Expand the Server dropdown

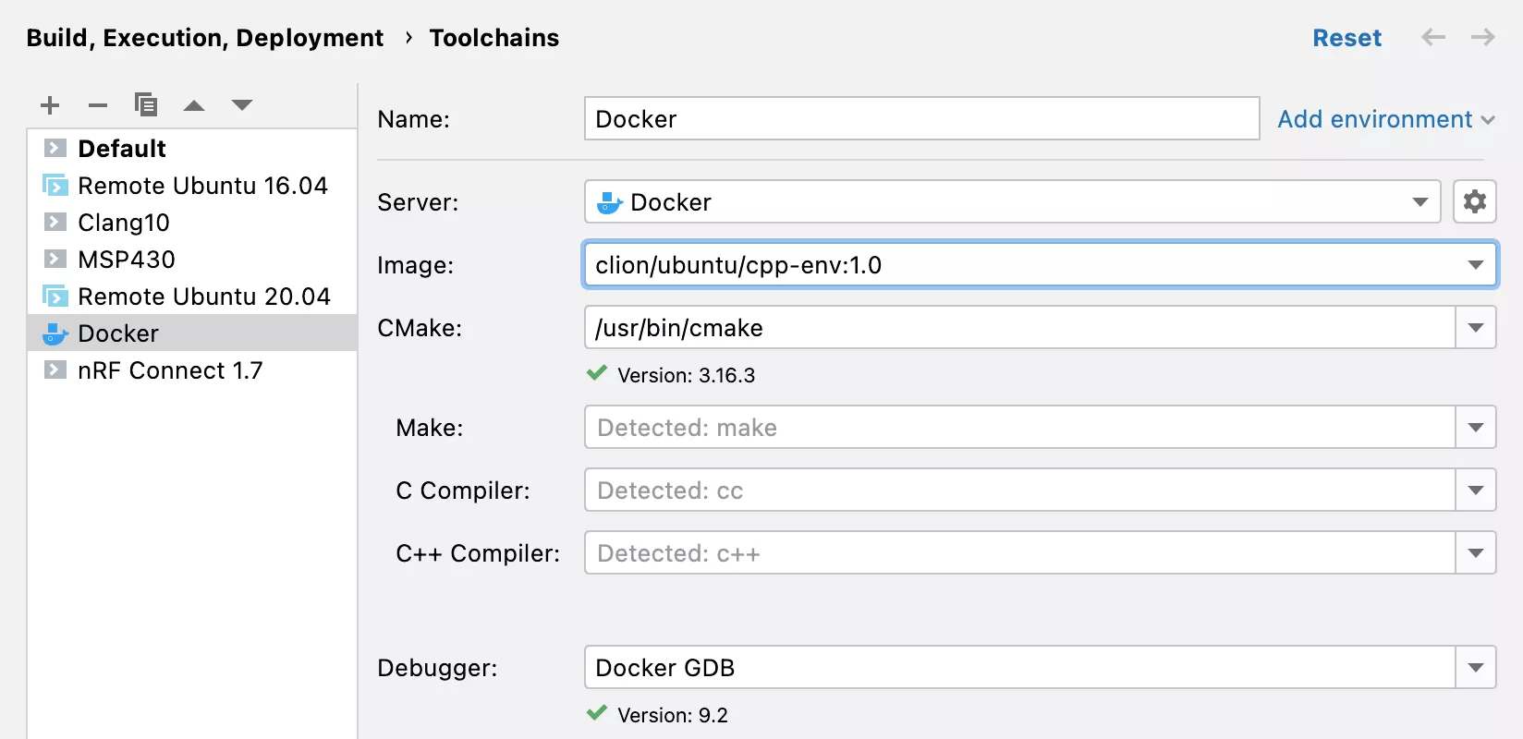pos(1419,202)
